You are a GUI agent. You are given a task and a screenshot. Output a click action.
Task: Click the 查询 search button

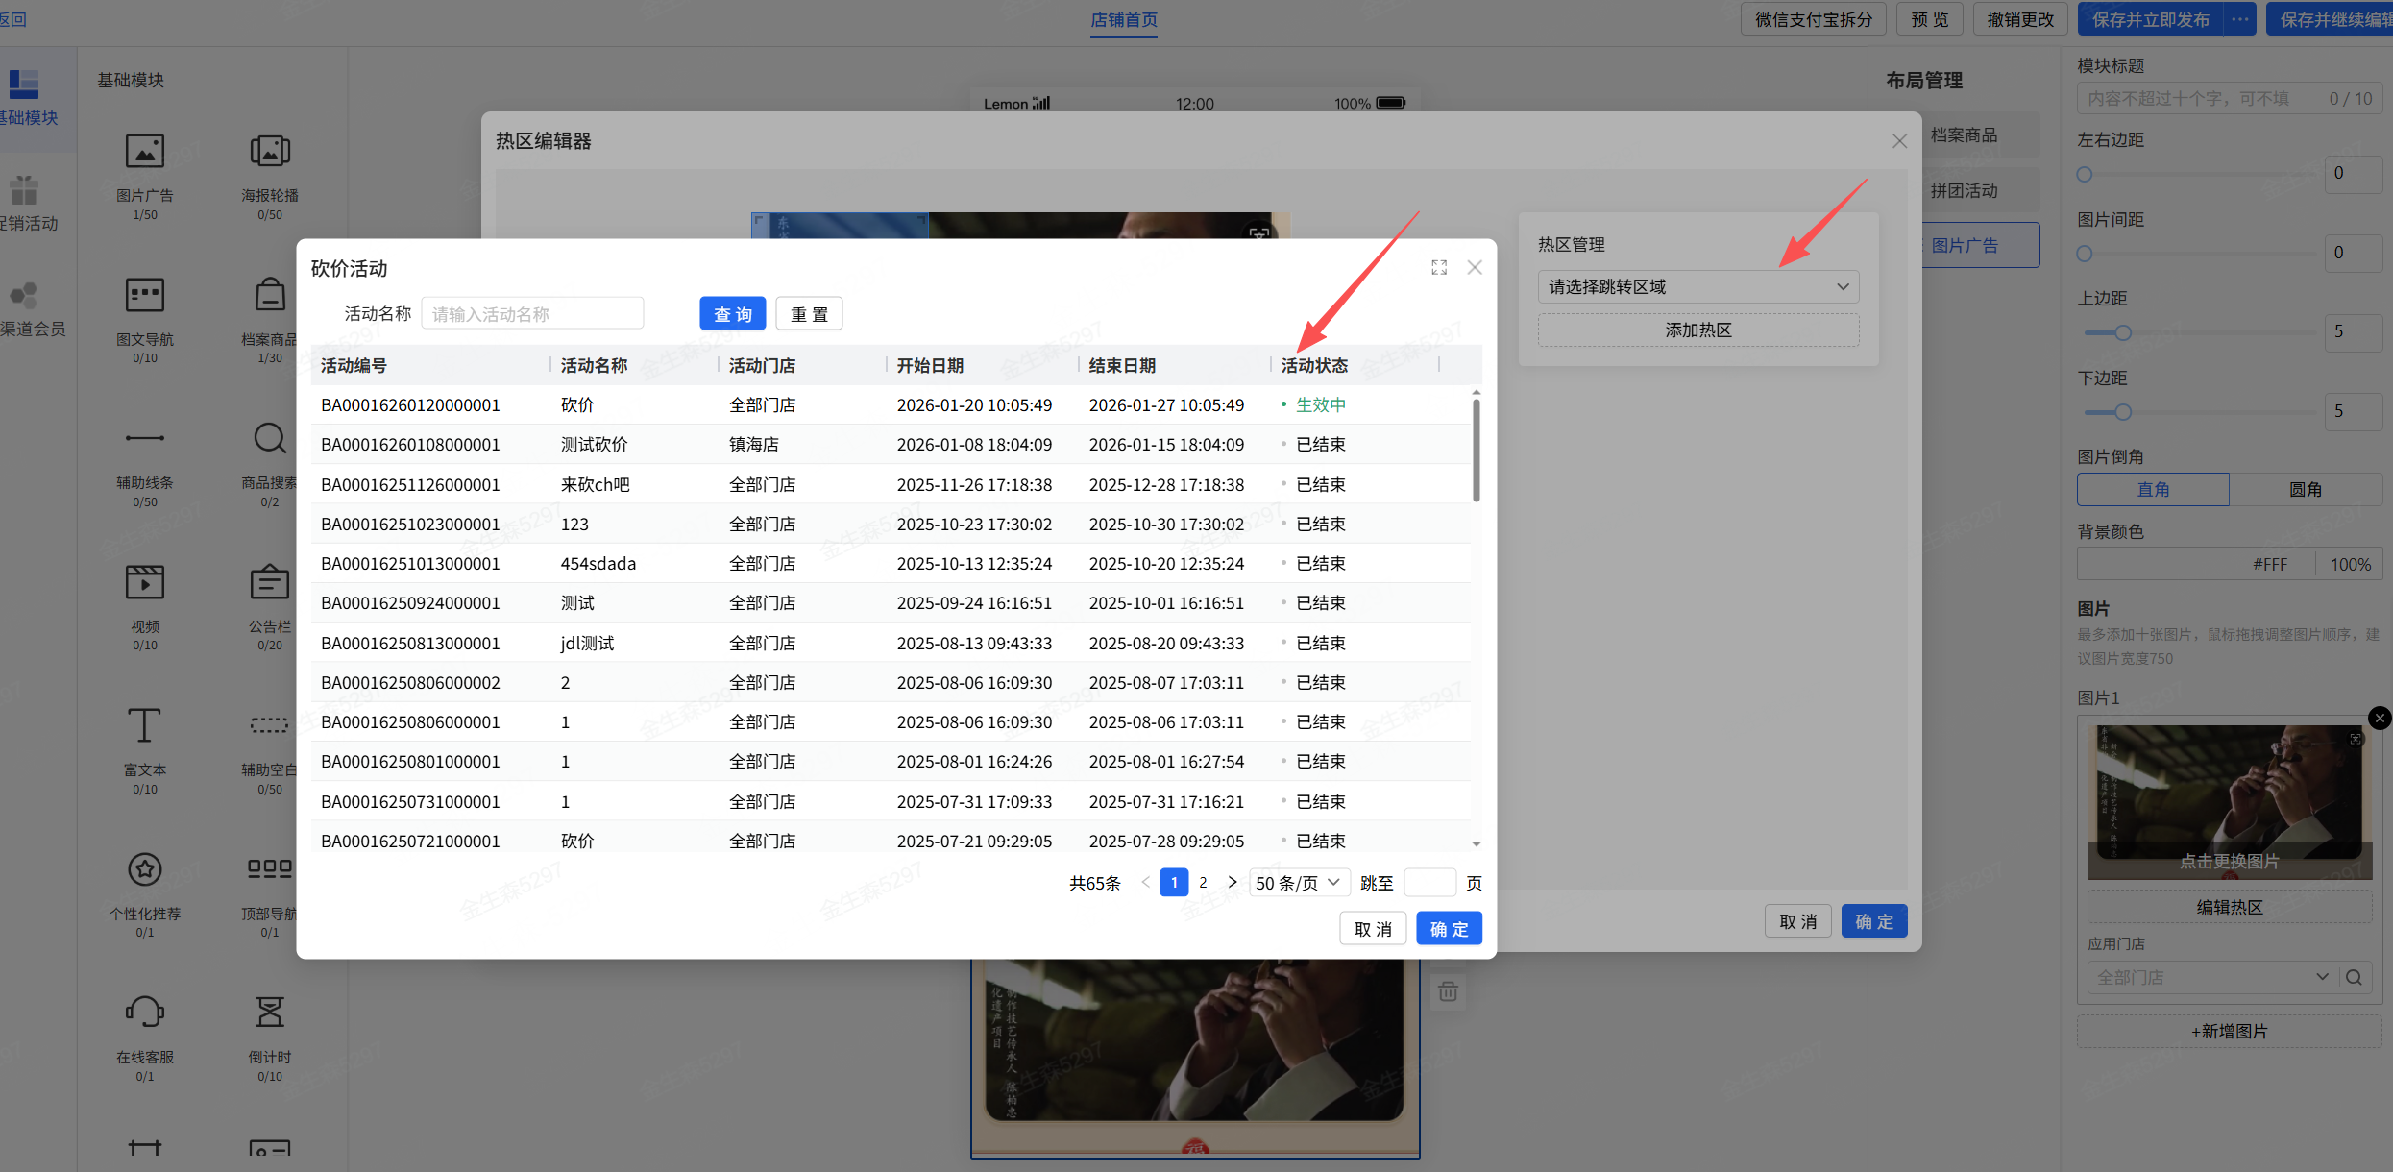[x=732, y=315]
